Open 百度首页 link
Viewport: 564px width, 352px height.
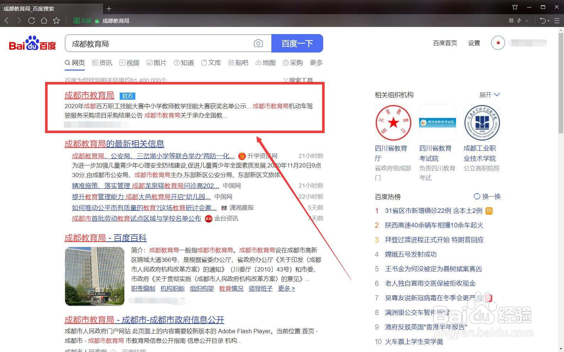coord(445,43)
